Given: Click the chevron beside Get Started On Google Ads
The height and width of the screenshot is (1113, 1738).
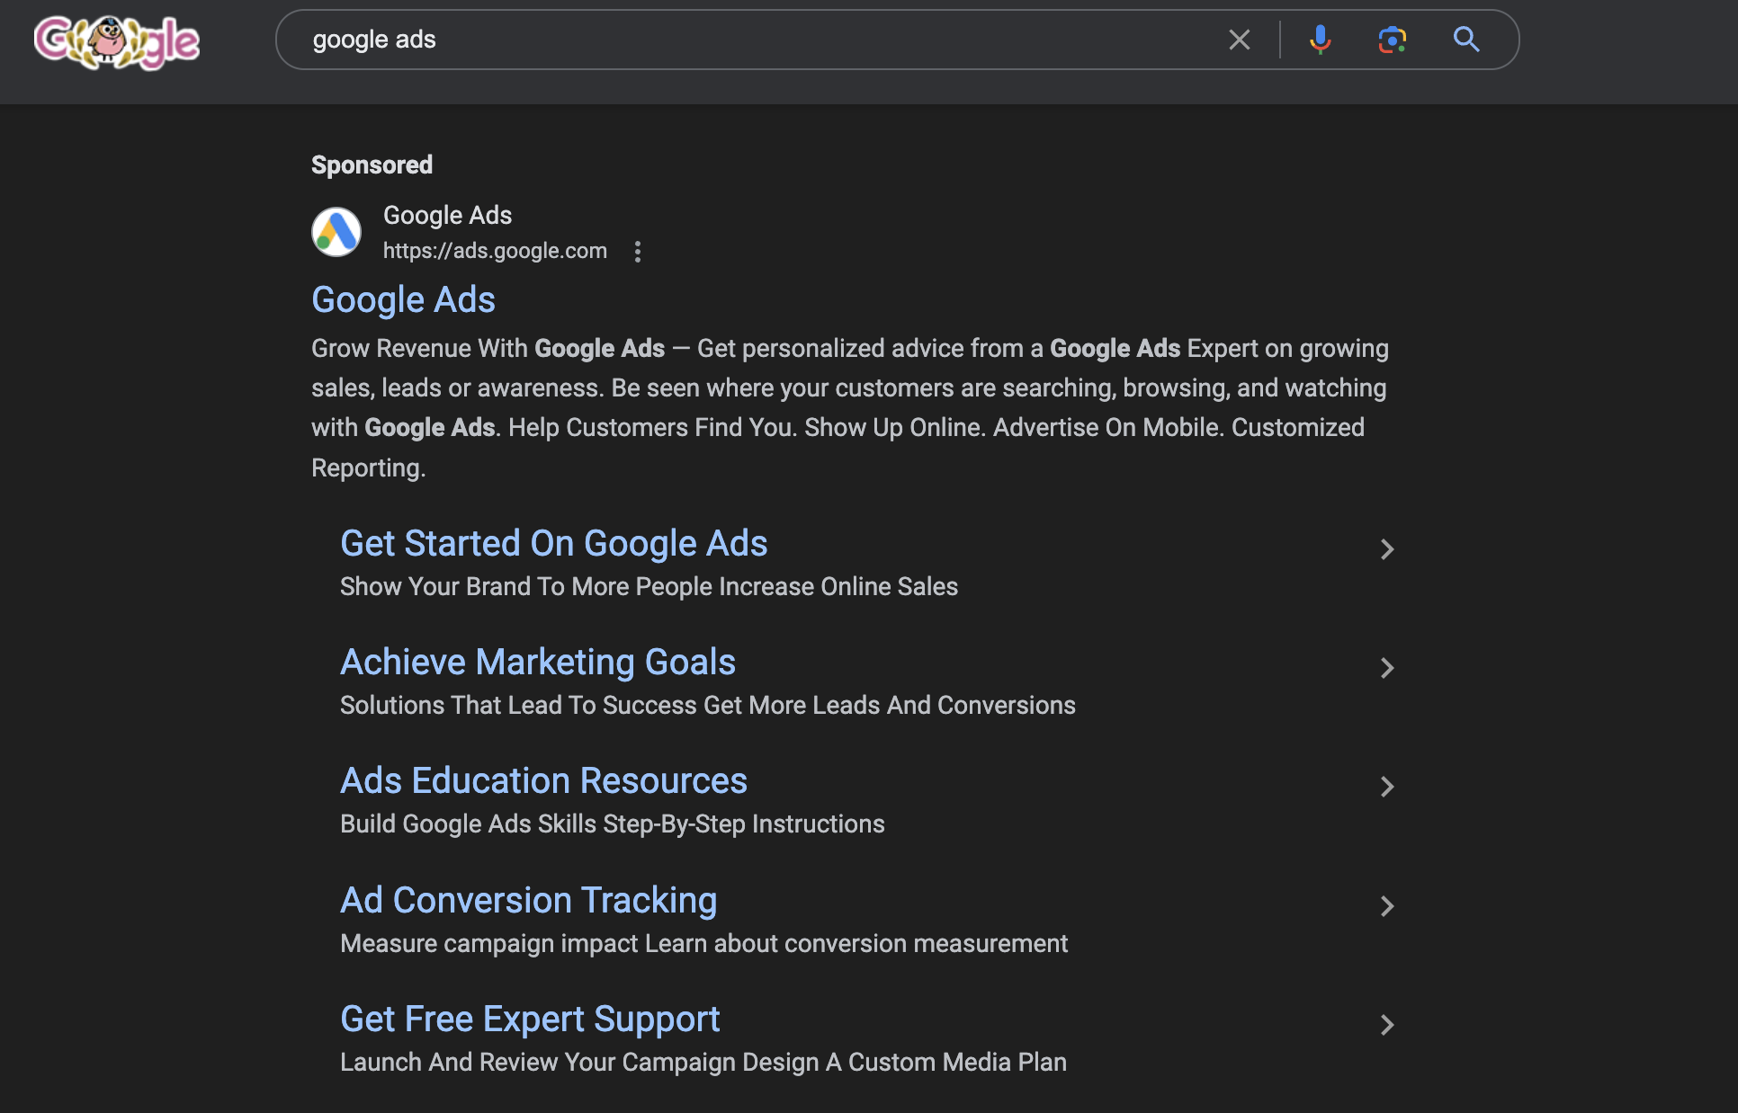Looking at the screenshot, I should pyautogui.click(x=1386, y=548).
